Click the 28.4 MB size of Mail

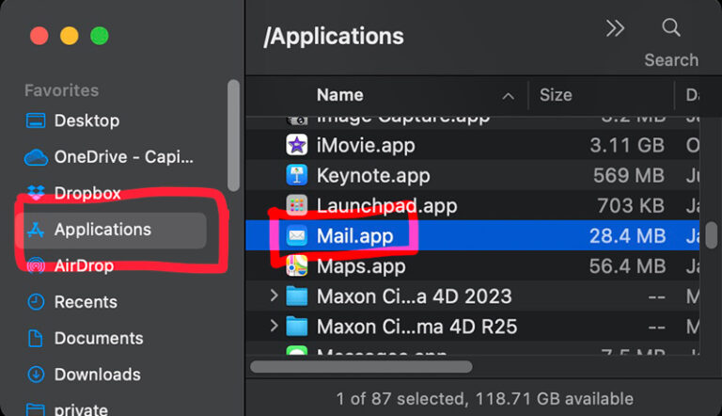point(627,236)
